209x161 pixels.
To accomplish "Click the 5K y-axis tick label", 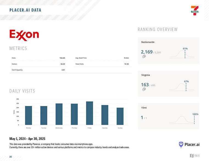I will pyautogui.click(x=18, y=121).
